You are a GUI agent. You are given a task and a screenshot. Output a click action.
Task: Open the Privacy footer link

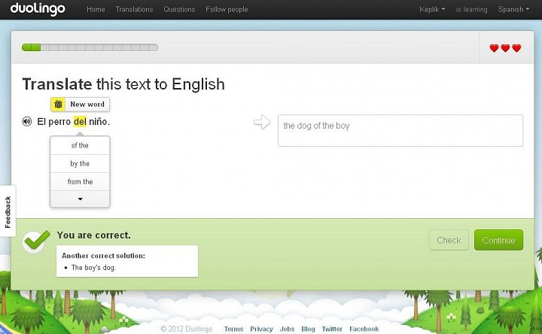coord(261,329)
